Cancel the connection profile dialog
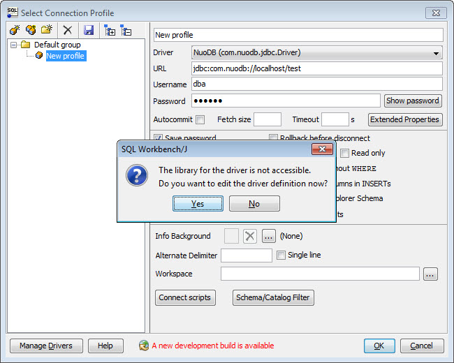The height and width of the screenshot is (363, 454). click(422, 346)
